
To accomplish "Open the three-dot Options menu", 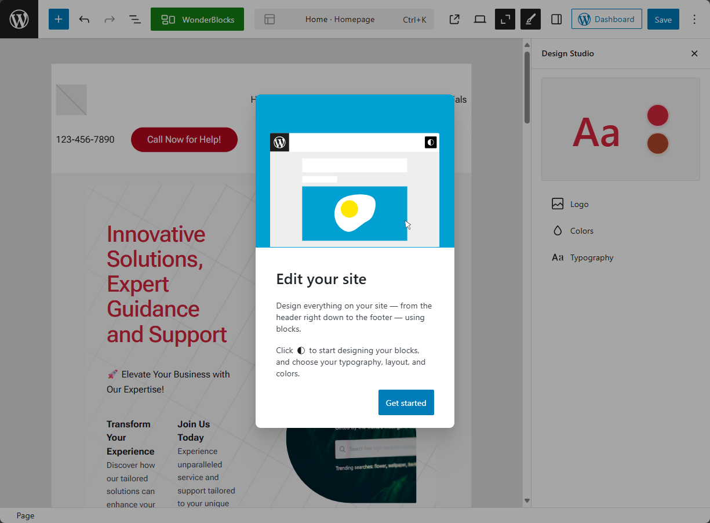I will (x=694, y=19).
